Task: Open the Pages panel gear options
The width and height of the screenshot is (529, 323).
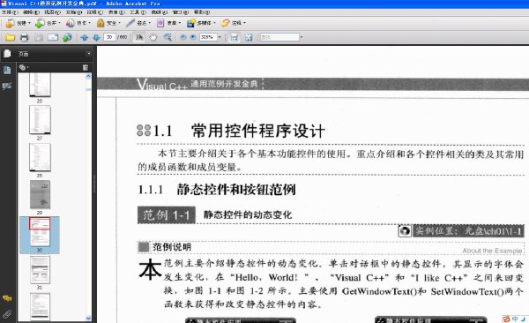Action: point(23,67)
